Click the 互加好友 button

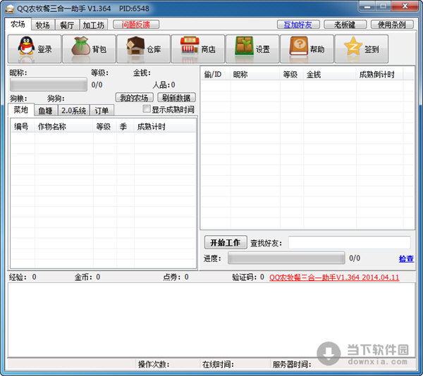[x=298, y=25]
